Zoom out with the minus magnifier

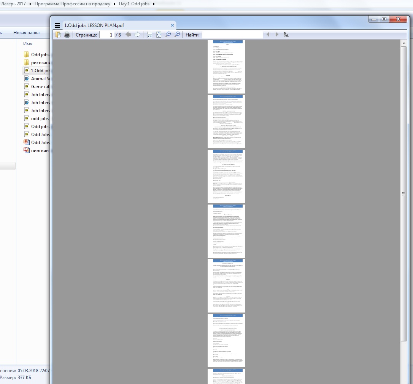click(168, 35)
